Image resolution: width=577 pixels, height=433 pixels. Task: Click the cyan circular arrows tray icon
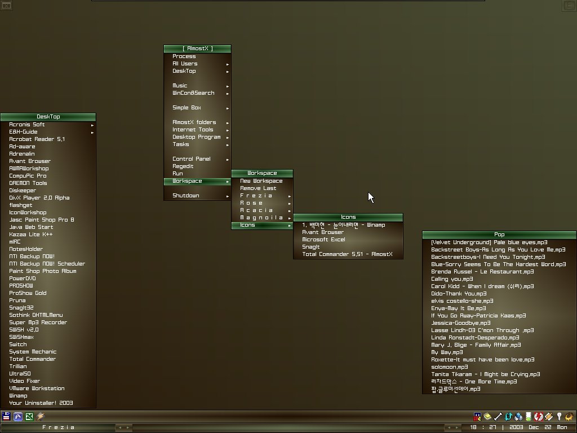[508, 417]
